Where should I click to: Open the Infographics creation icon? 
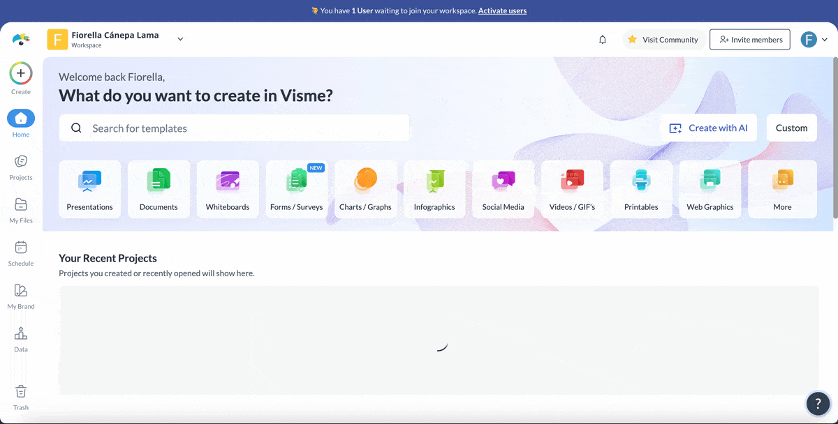coord(434,189)
